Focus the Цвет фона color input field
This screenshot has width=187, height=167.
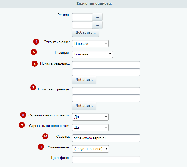(x=106, y=159)
